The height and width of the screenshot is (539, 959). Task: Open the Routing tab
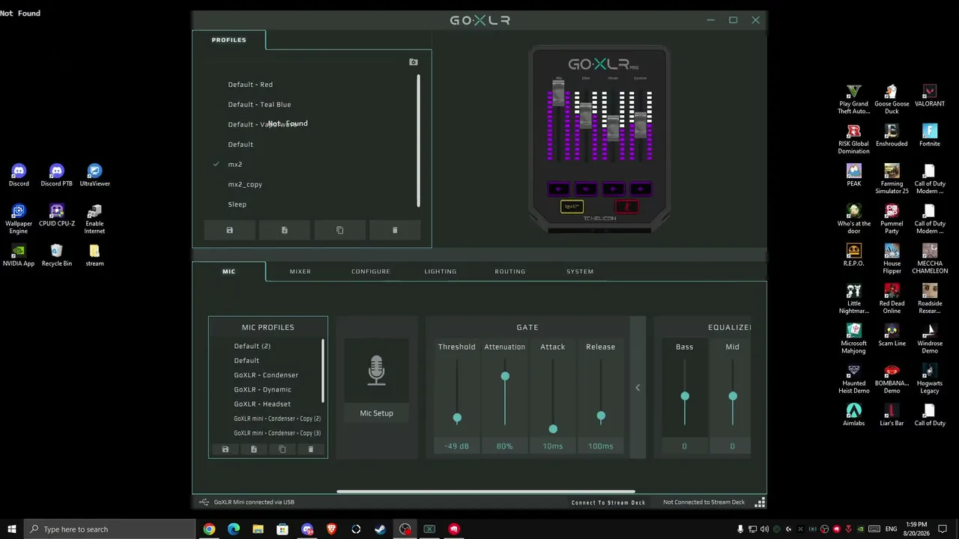tap(510, 271)
